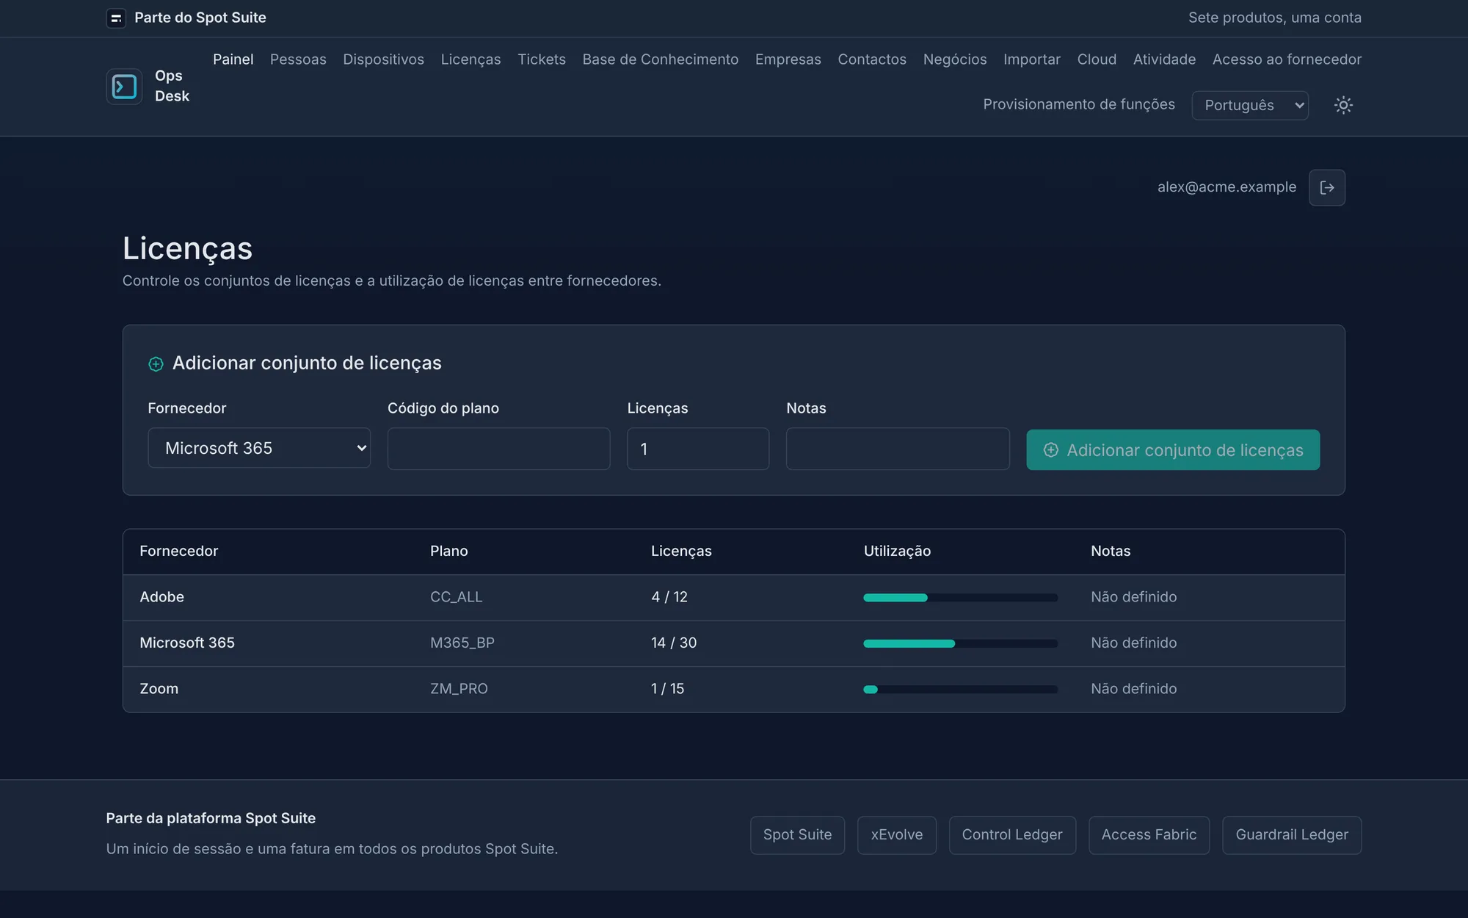Select the Zoom row name
Viewport: 1468px width, 918px height.
click(159, 689)
